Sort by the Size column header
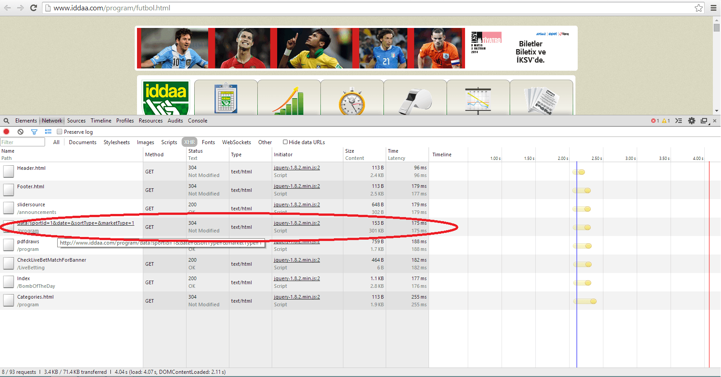This screenshot has width=721, height=377. [x=365, y=154]
